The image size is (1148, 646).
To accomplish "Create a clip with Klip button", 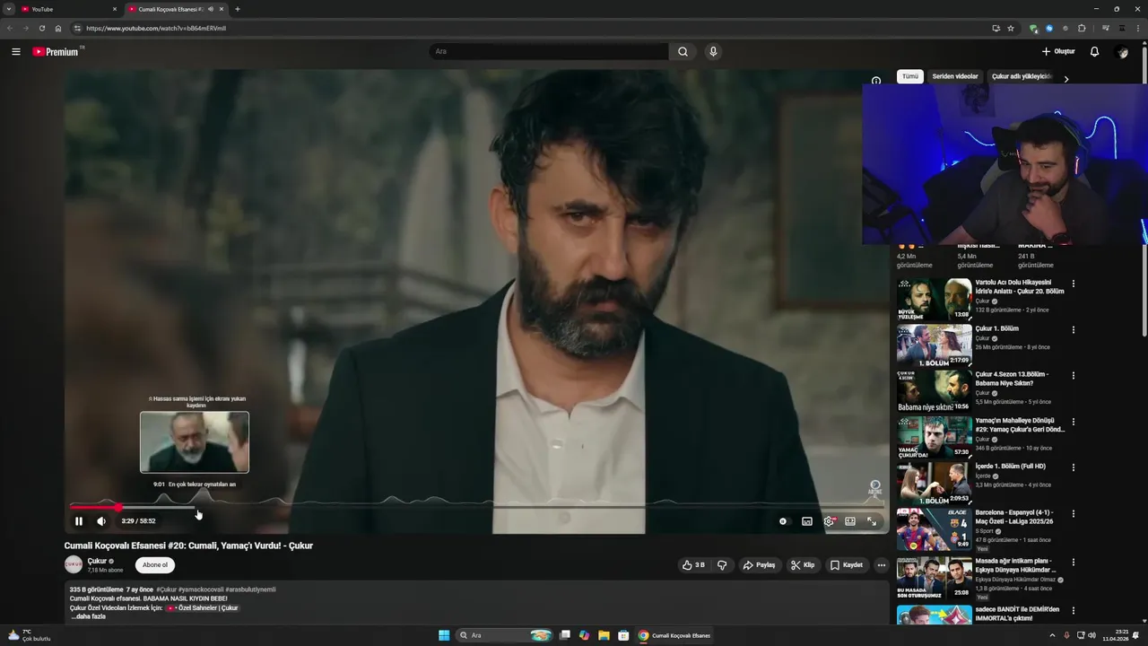I will click(x=803, y=565).
